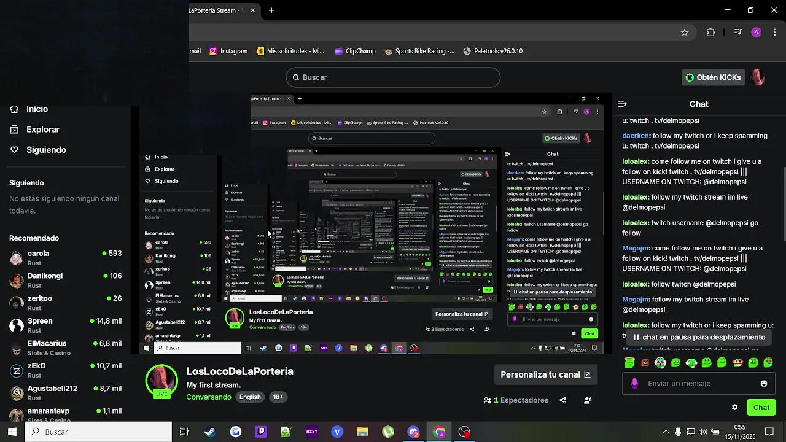Click the Conversando category link
The width and height of the screenshot is (786, 442).
pyautogui.click(x=209, y=397)
